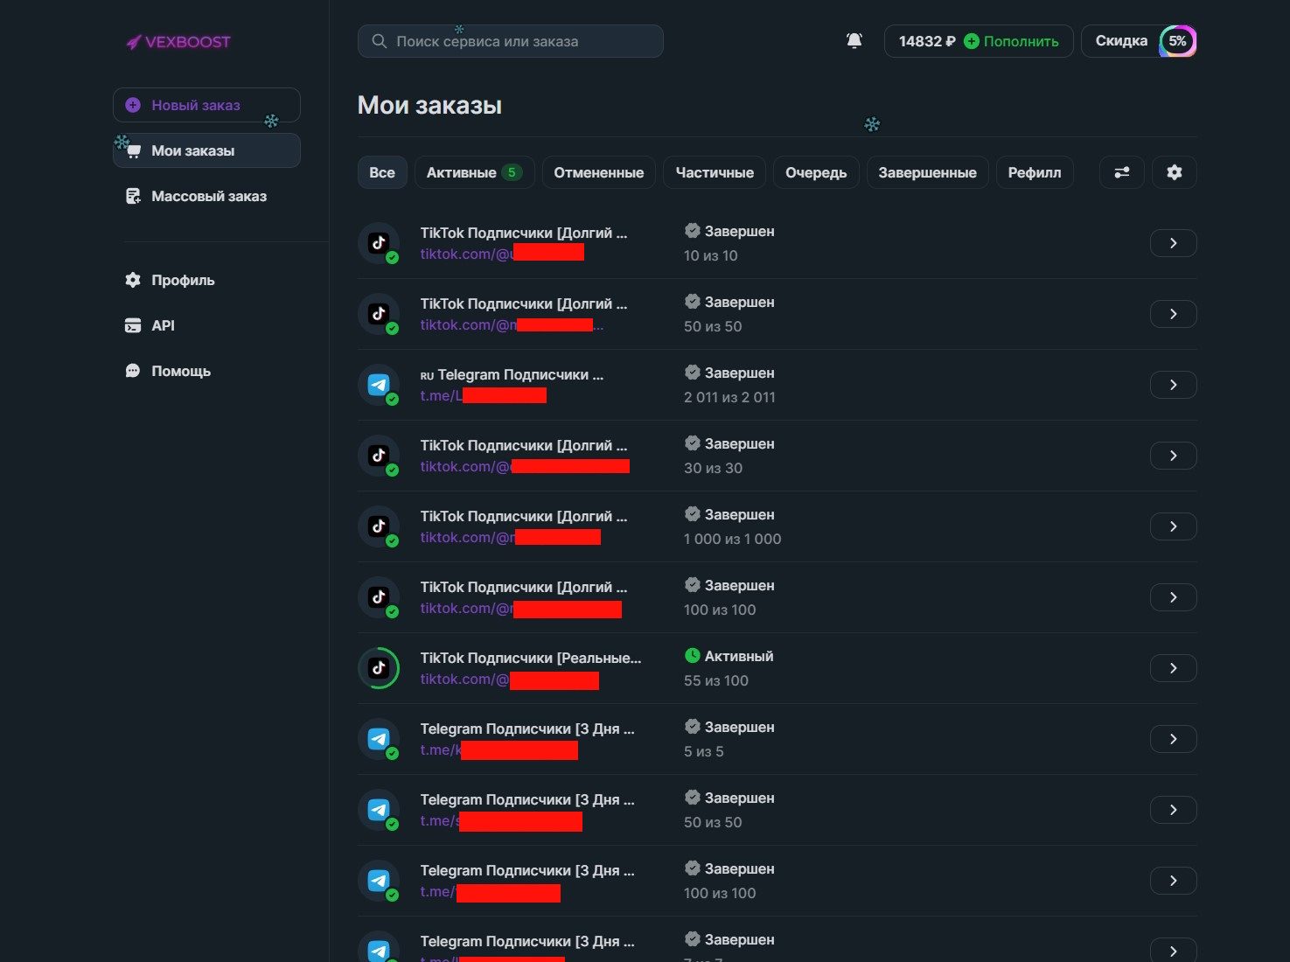Click the Telegram icon of 2 011 order
Viewport: 1290px width, 962px height.
tap(379, 385)
